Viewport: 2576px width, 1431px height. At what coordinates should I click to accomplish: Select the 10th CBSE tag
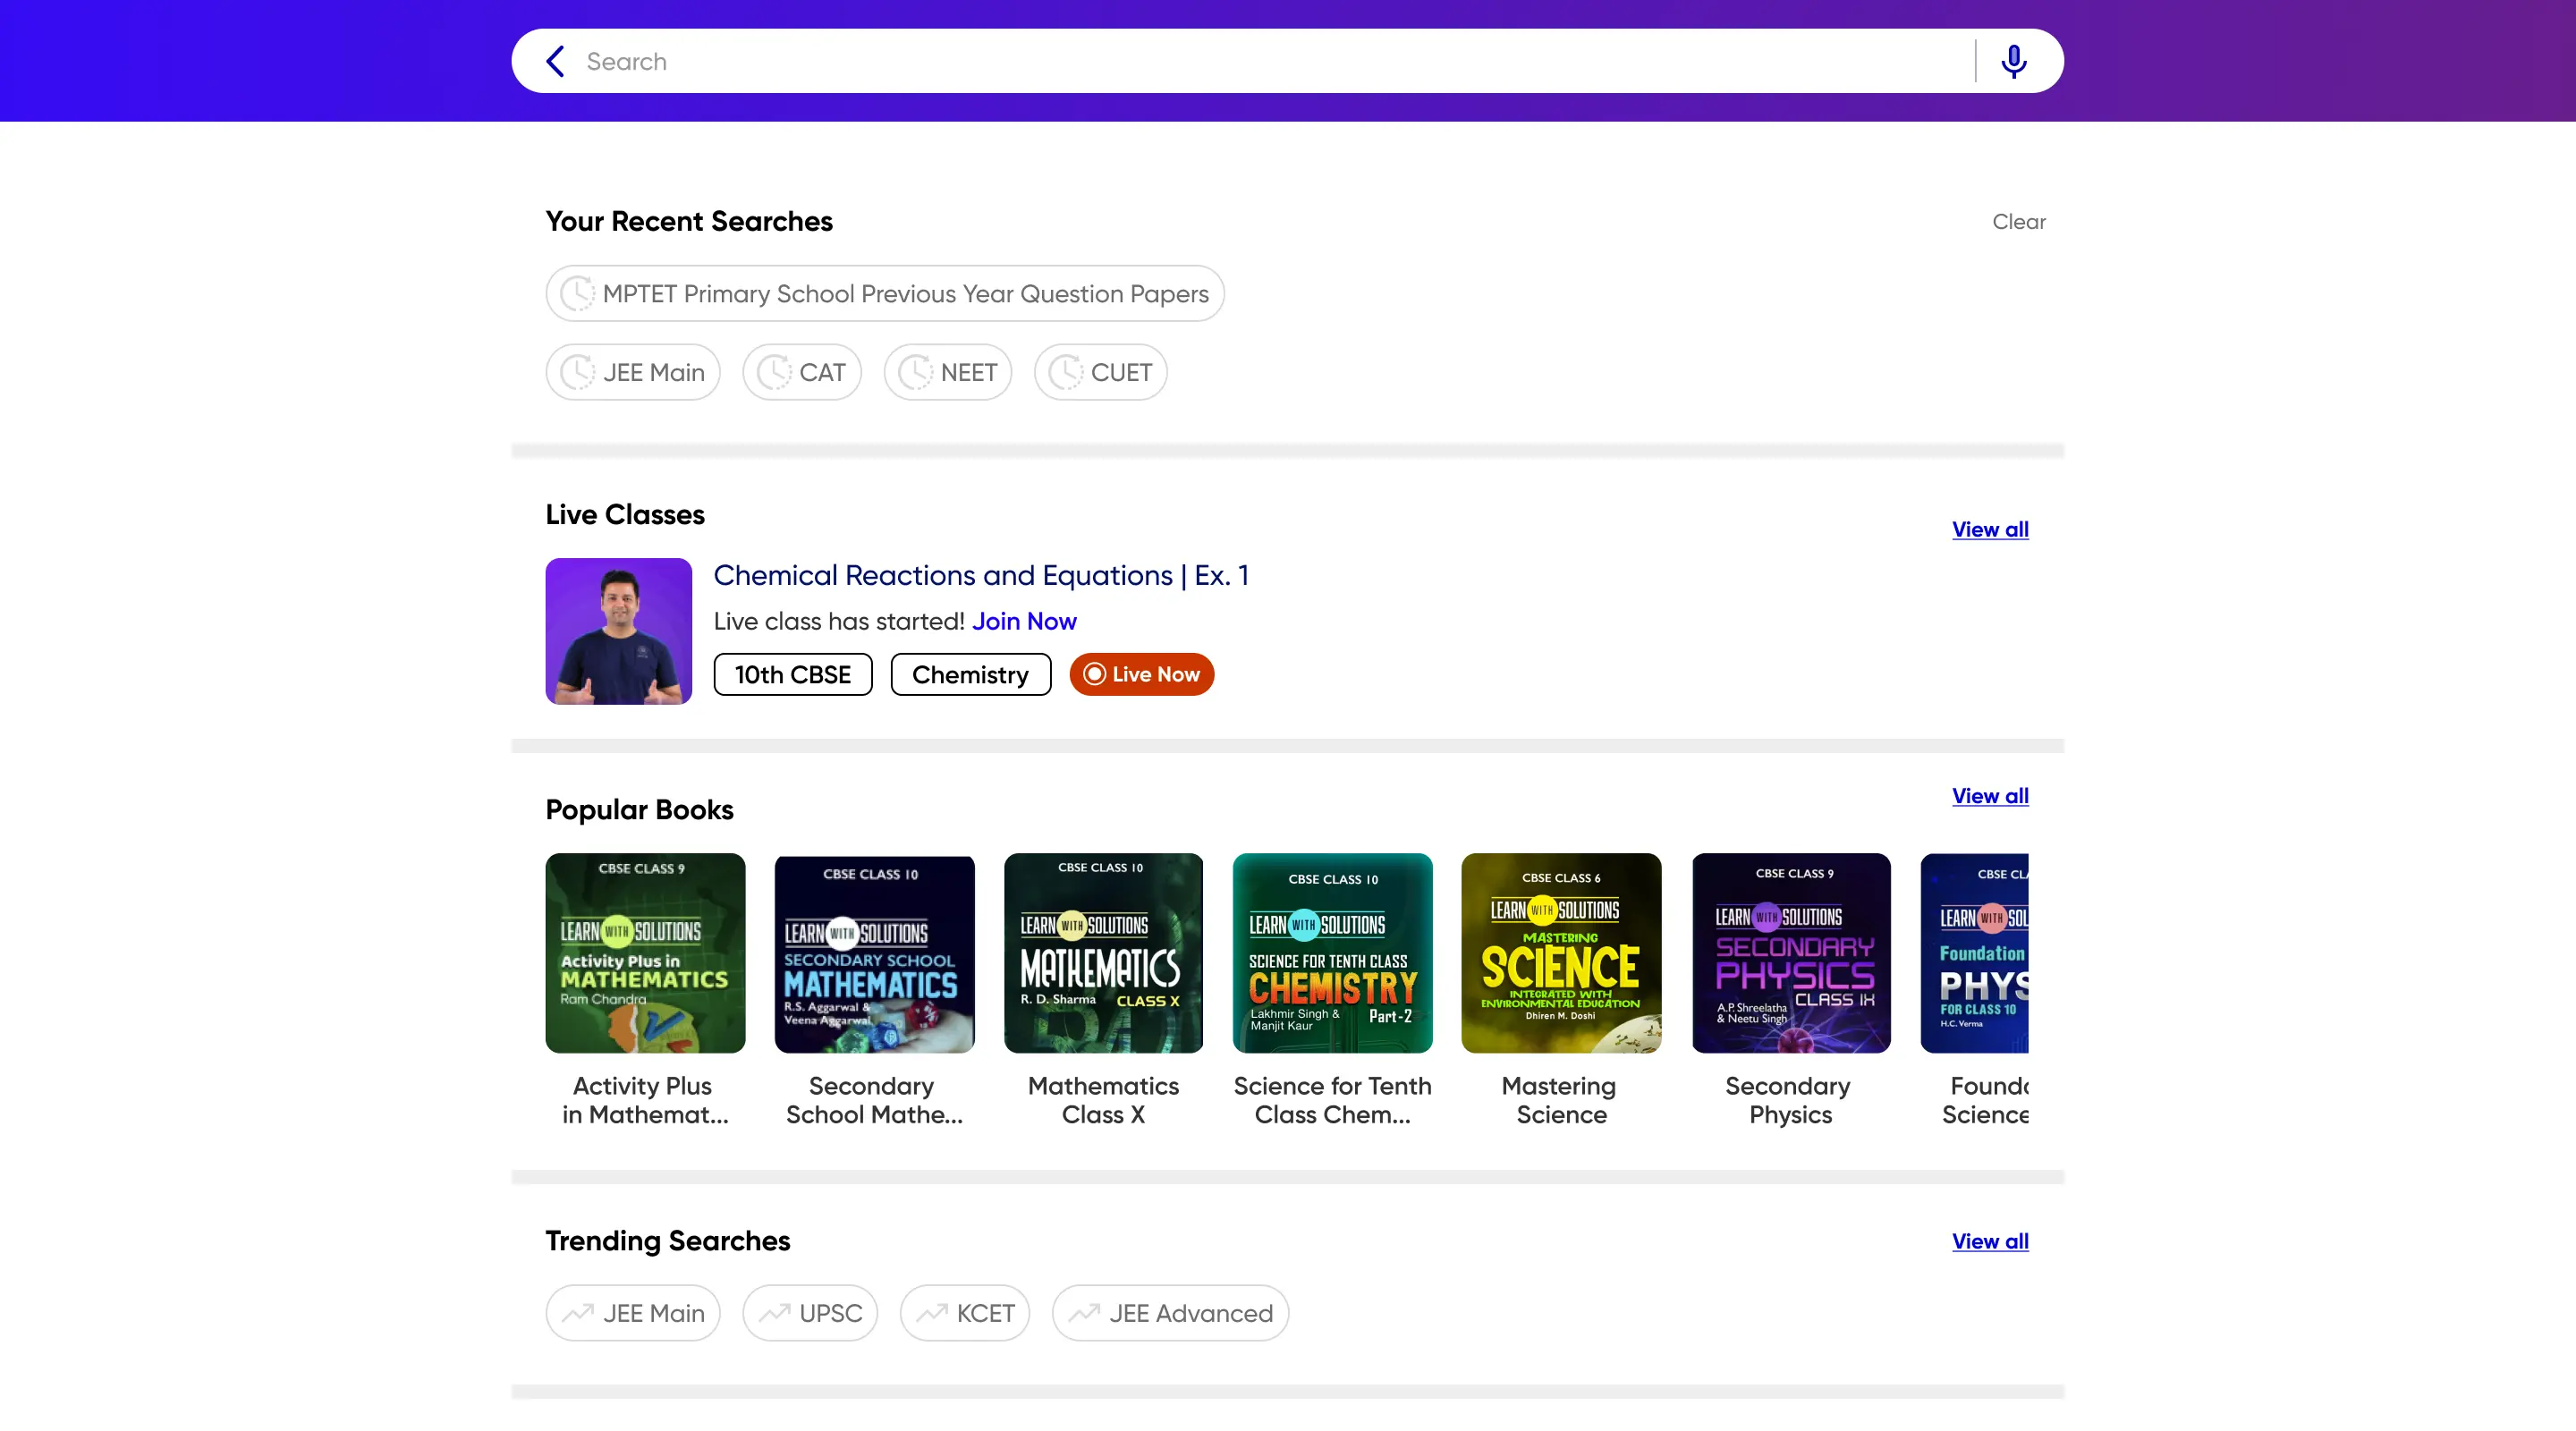click(x=793, y=674)
